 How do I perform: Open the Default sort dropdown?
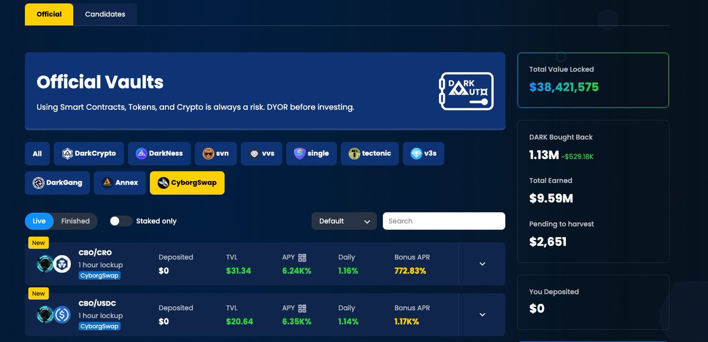(x=344, y=221)
